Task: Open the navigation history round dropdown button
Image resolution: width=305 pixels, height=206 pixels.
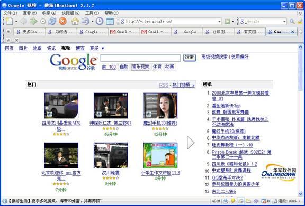Action: (43, 21)
